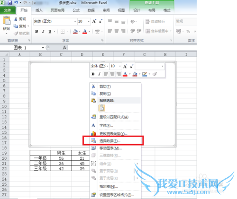
Task: Open the ribbon font color dropdown arrow
Action: click(89, 31)
